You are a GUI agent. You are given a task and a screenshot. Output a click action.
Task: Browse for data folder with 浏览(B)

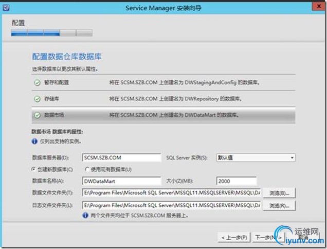279,193
